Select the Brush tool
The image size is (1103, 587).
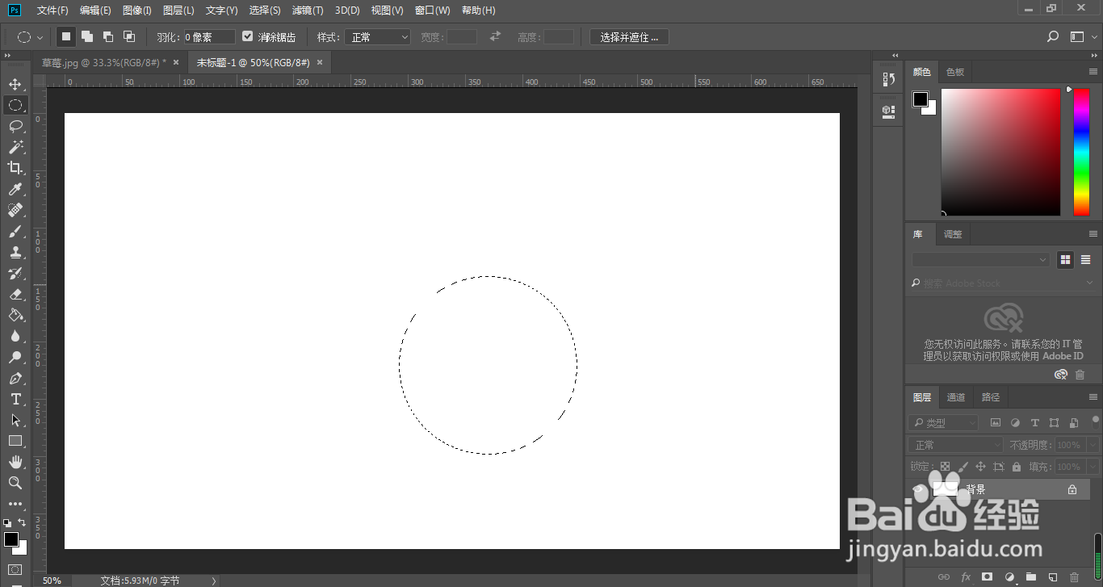15,231
